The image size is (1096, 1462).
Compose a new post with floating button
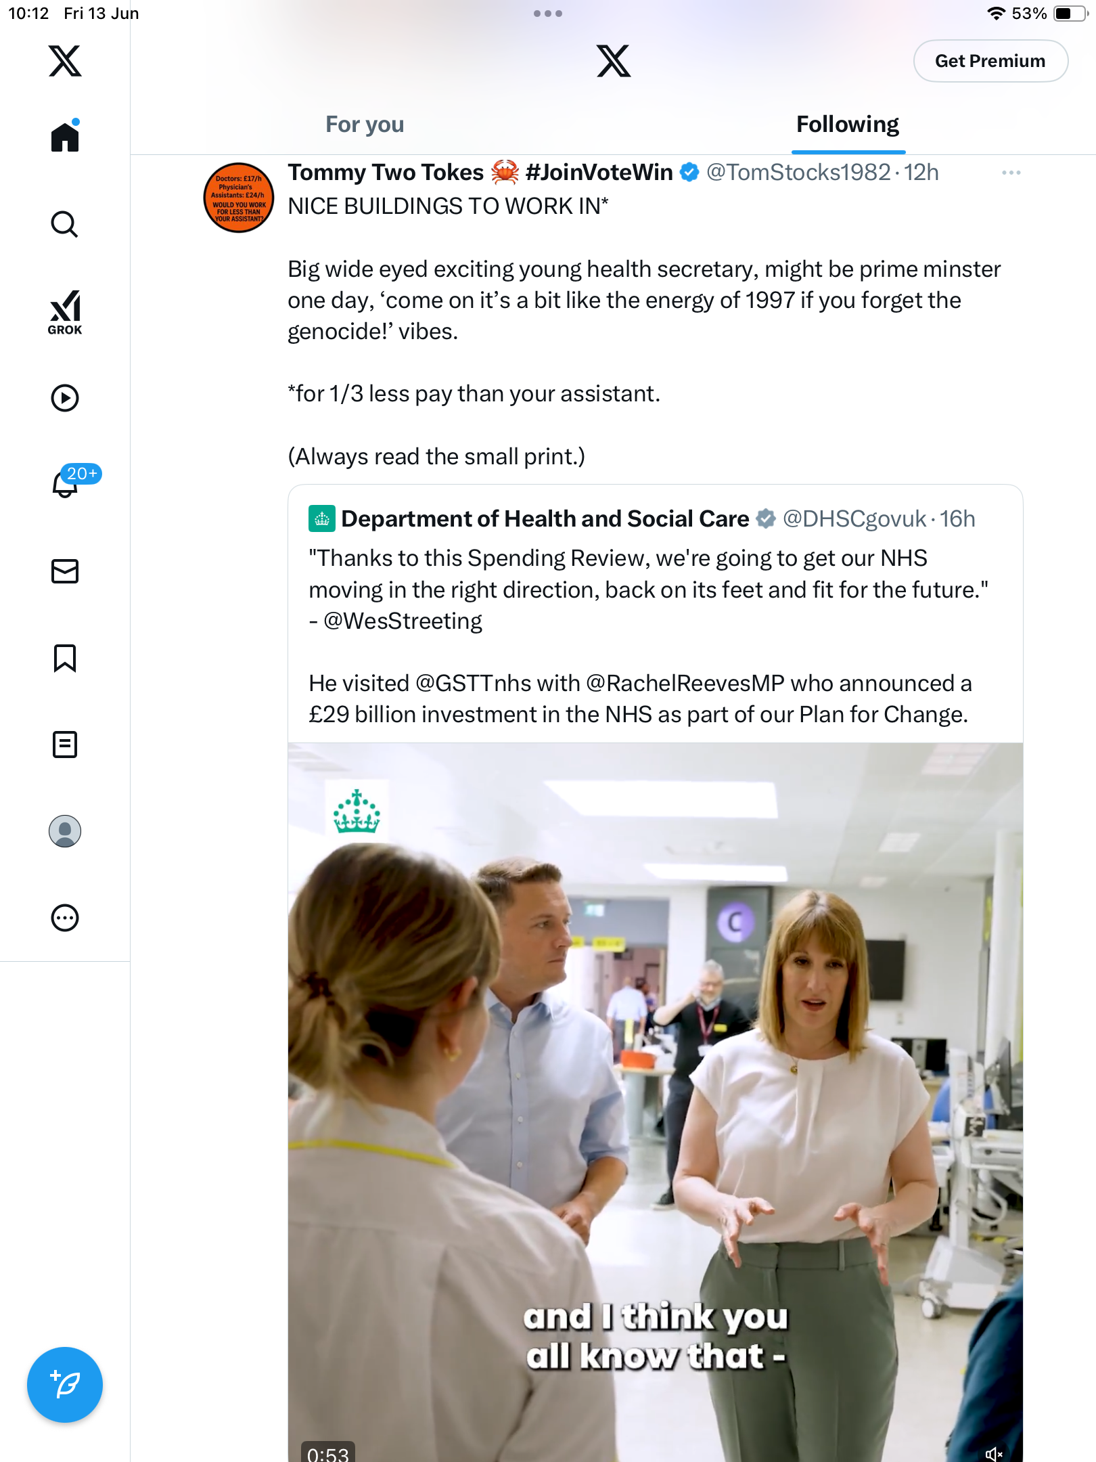pos(65,1385)
